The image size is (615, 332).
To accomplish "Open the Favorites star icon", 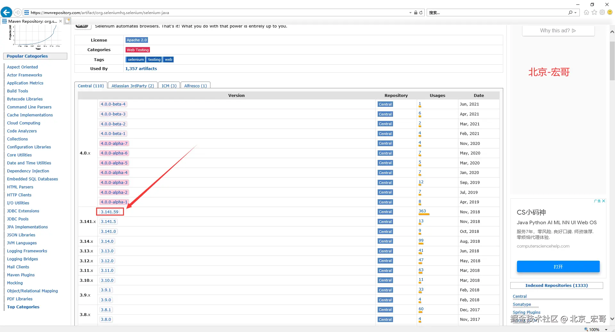I will [x=594, y=12].
